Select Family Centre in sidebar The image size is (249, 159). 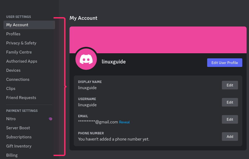19,52
